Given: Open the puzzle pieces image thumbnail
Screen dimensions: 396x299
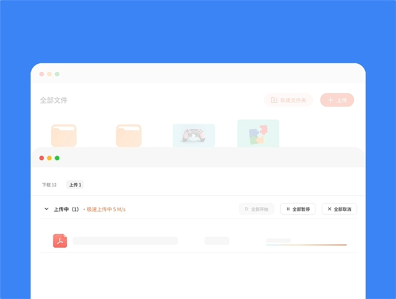Looking at the screenshot, I should [258, 134].
